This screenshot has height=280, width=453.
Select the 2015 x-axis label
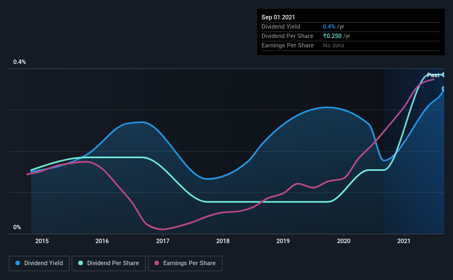point(42,241)
